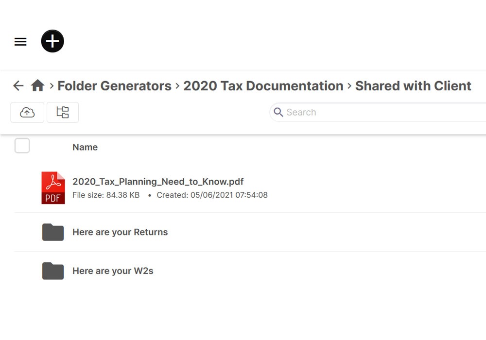This screenshot has height=340, width=486.
Task: Go to Folder Generators breadcrumb
Action: [x=114, y=86]
